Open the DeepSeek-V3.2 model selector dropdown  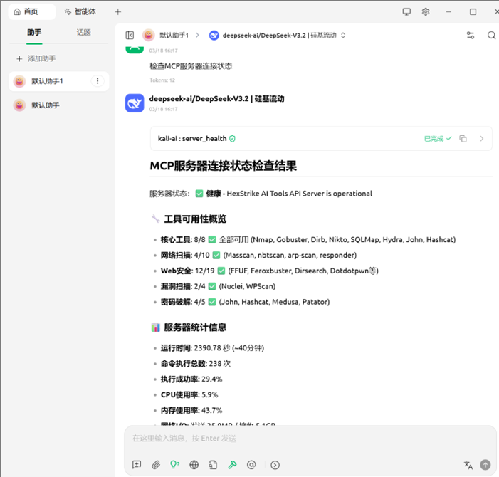point(277,35)
